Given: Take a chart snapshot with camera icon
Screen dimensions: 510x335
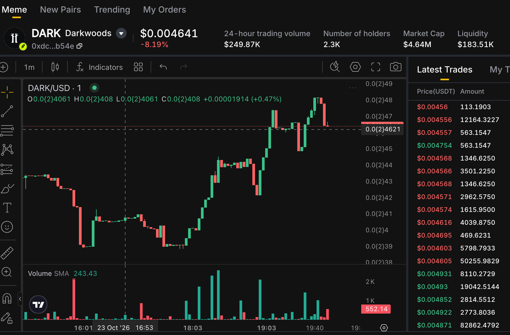Looking at the screenshot, I should pyautogui.click(x=396, y=67).
